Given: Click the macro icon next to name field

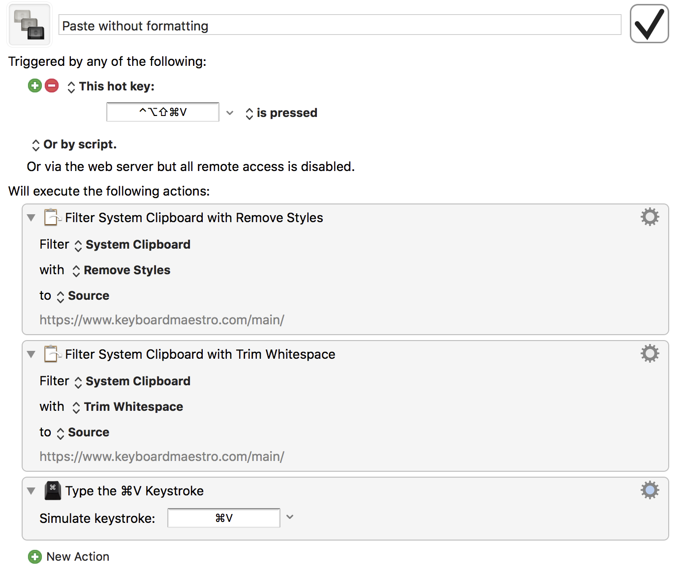Looking at the screenshot, I should pyautogui.click(x=30, y=25).
